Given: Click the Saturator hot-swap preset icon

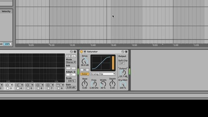Looking at the screenshot, I should (123, 52).
